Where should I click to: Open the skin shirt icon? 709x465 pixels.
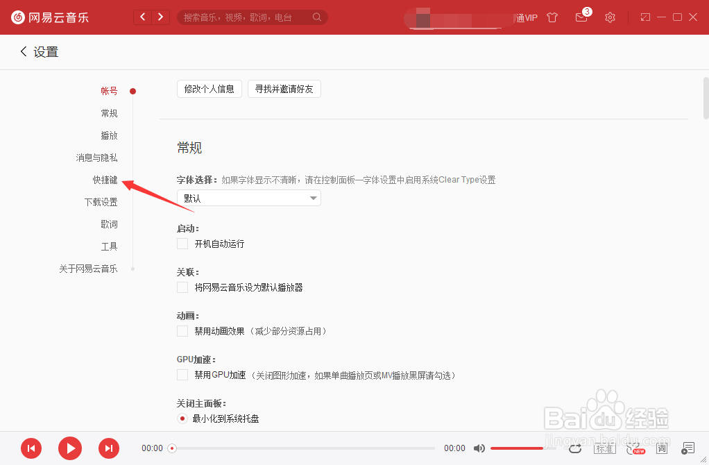click(x=552, y=17)
